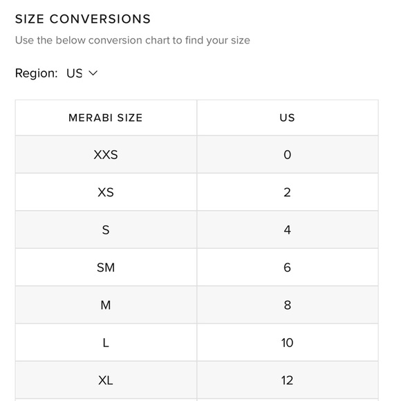Click the US column header

coord(288,118)
